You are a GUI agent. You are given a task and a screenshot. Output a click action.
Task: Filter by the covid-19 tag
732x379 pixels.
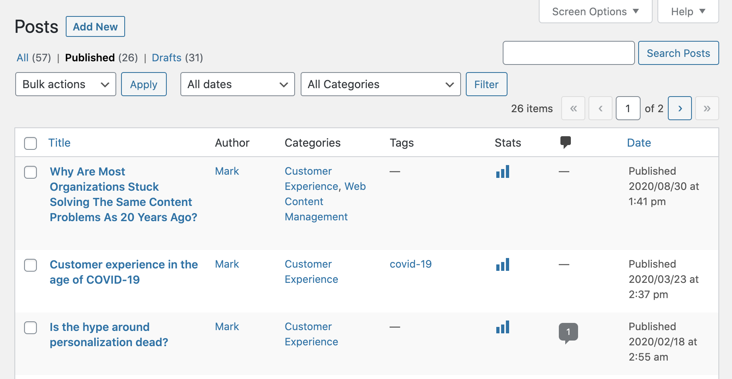point(411,264)
